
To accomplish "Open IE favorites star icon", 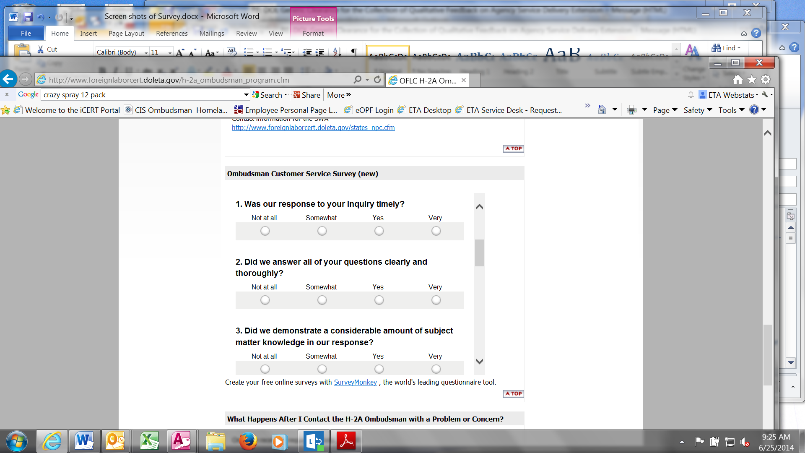I will coord(752,80).
